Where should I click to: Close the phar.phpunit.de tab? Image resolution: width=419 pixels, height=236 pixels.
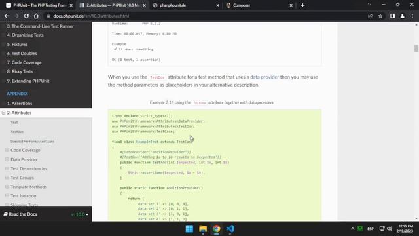click(217, 5)
